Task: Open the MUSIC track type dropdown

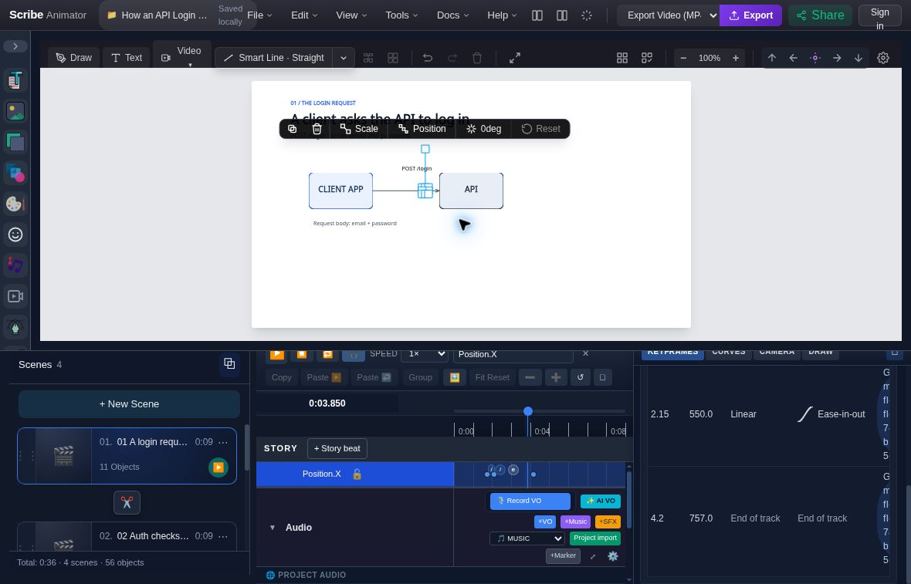Action: coord(527,538)
